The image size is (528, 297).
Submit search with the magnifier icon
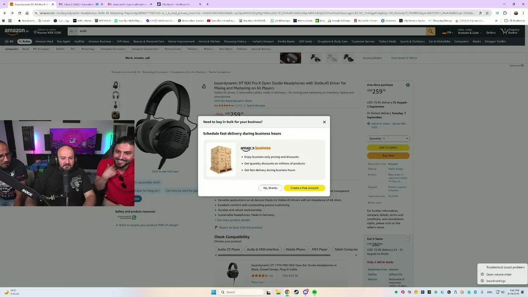click(431, 31)
